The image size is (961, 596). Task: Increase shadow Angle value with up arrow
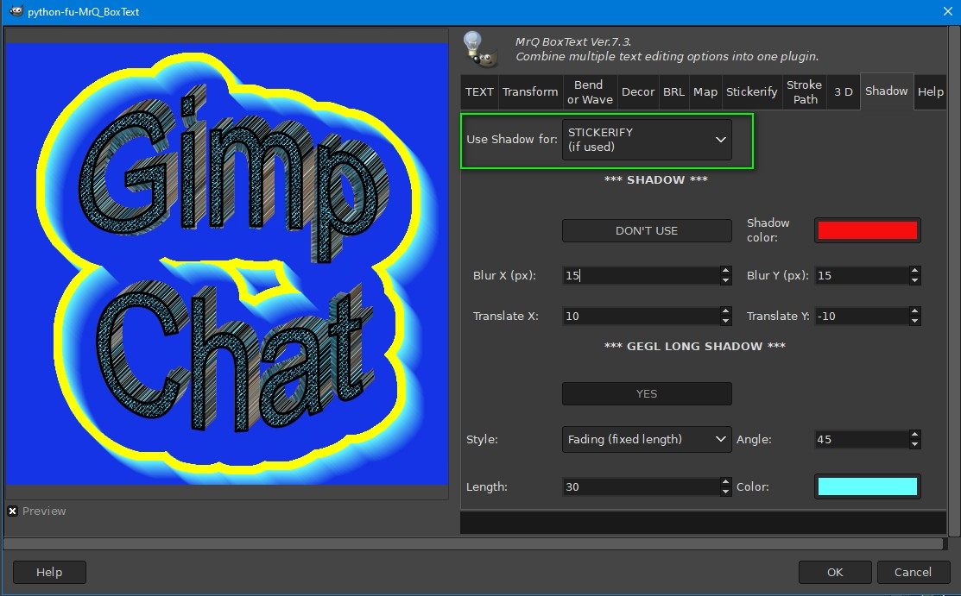point(914,435)
